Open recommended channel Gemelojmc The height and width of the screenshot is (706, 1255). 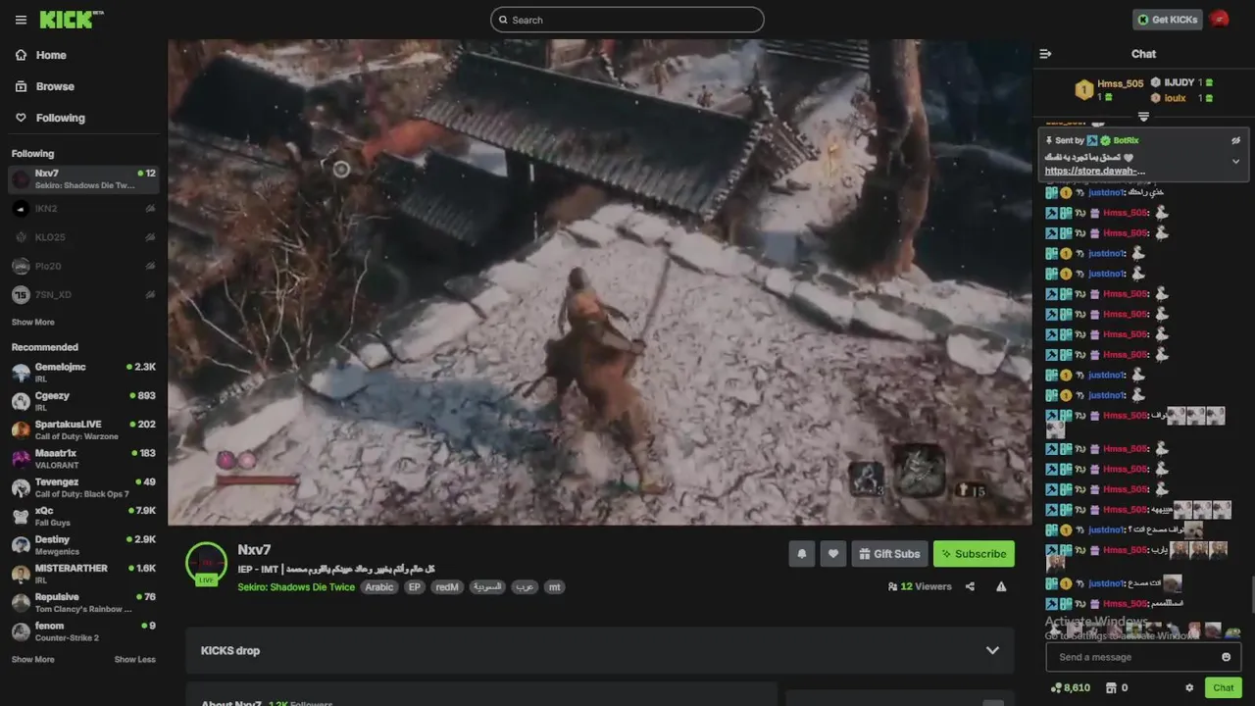point(83,373)
